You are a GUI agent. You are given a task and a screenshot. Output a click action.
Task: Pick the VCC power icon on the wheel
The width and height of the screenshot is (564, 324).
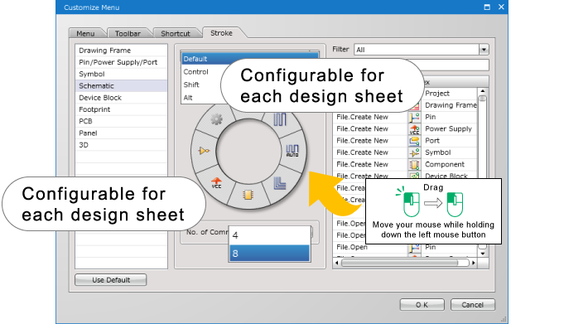(x=216, y=182)
